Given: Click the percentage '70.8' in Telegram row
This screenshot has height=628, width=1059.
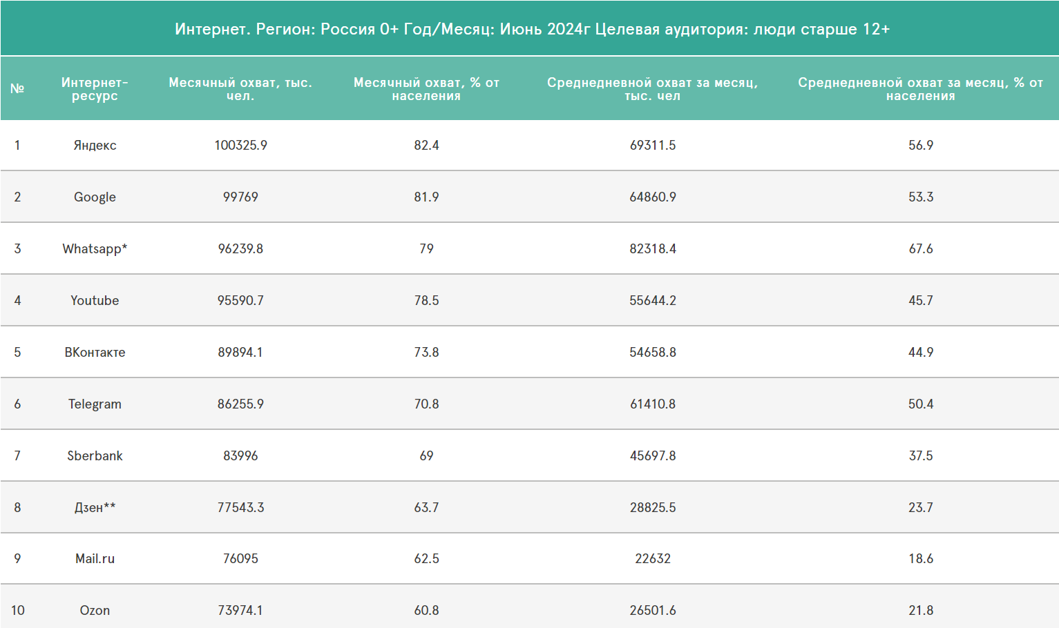Looking at the screenshot, I should (426, 404).
